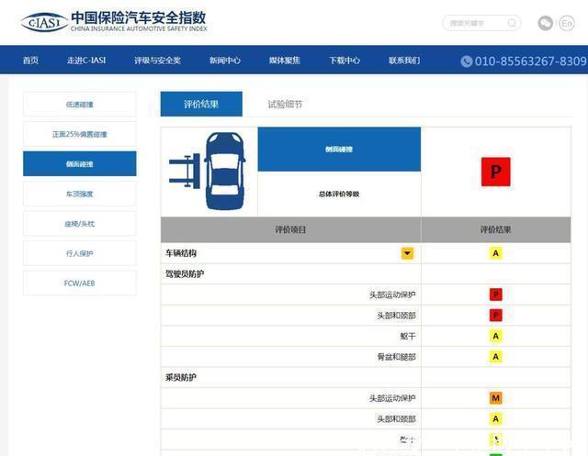
Task: Click the phone icon beside the hotline
Action: point(466,61)
